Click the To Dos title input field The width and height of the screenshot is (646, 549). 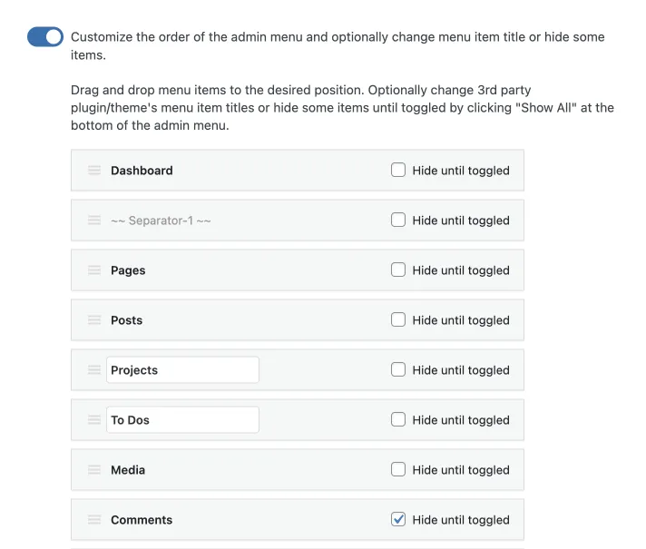182,419
